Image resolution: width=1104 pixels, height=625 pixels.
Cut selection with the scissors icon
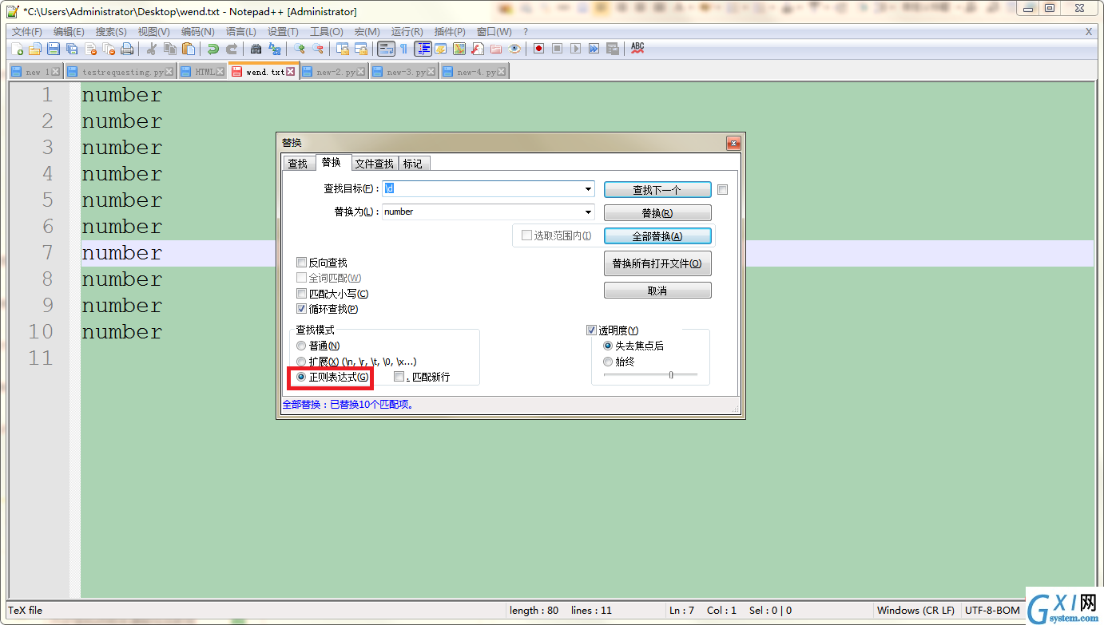coord(152,49)
